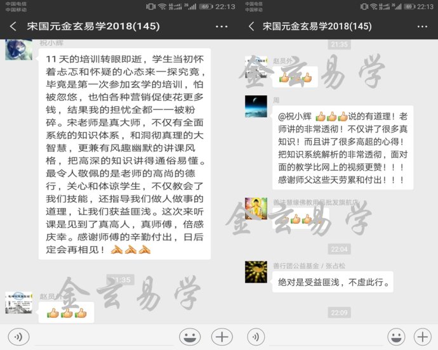Image resolution: width=438 pixels, height=350 pixels.
Task: Switch to voice input in right chat
Action: pyautogui.click(x=256, y=336)
